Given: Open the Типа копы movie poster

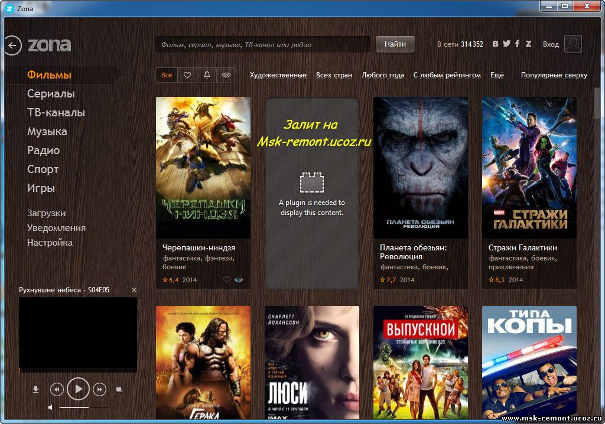Looking at the screenshot, I should point(529,363).
